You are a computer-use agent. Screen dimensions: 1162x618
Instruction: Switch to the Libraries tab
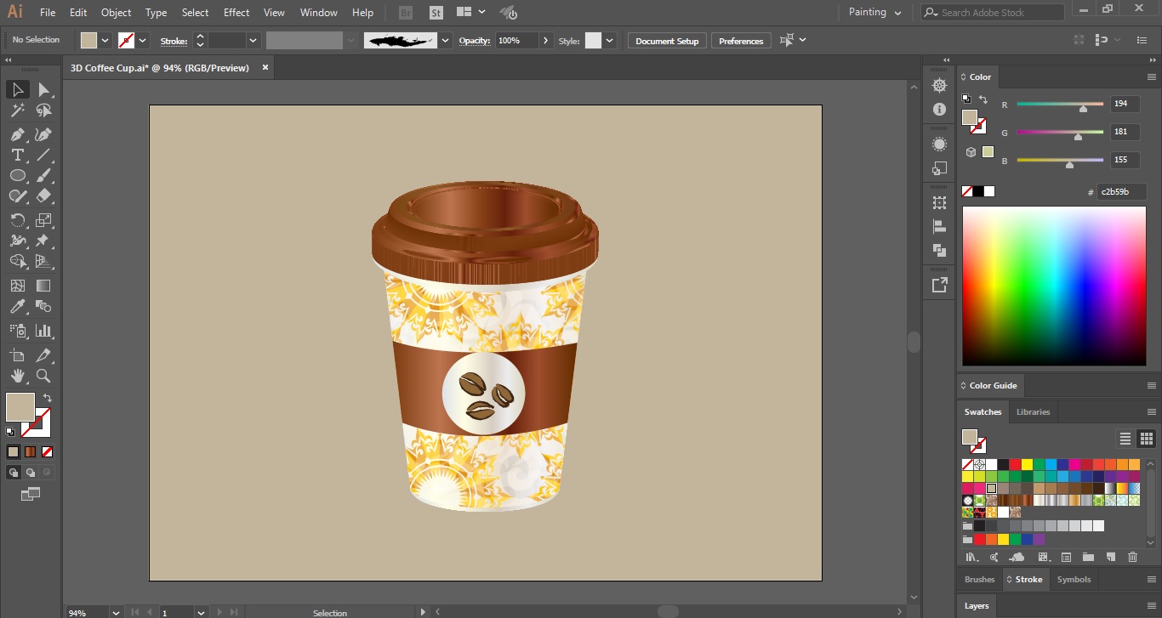pos(1033,412)
